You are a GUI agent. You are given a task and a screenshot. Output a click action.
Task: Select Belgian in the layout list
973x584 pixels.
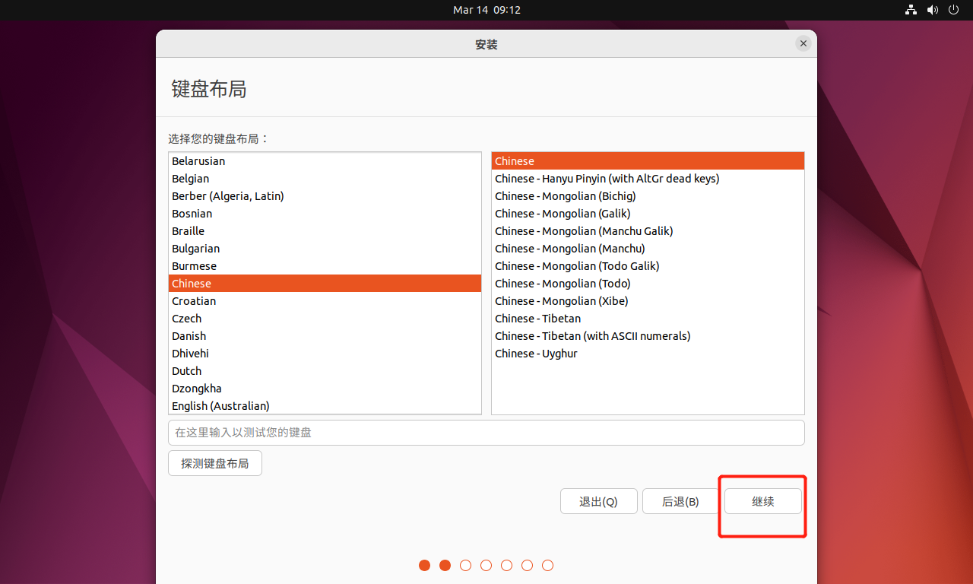pos(325,179)
